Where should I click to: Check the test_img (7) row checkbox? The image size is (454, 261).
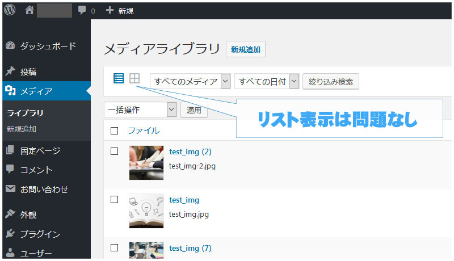[115, 248]
